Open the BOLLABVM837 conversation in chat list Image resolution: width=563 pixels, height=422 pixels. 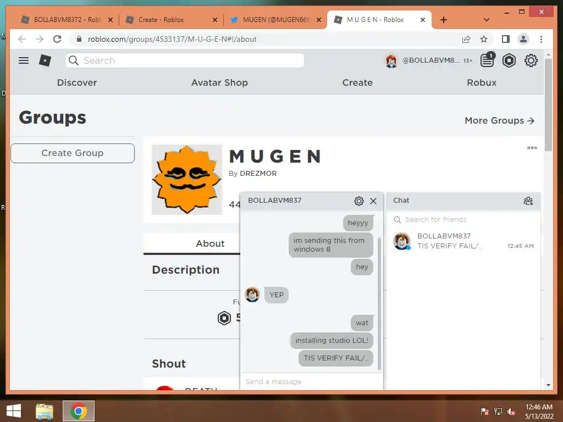point(463,241)
